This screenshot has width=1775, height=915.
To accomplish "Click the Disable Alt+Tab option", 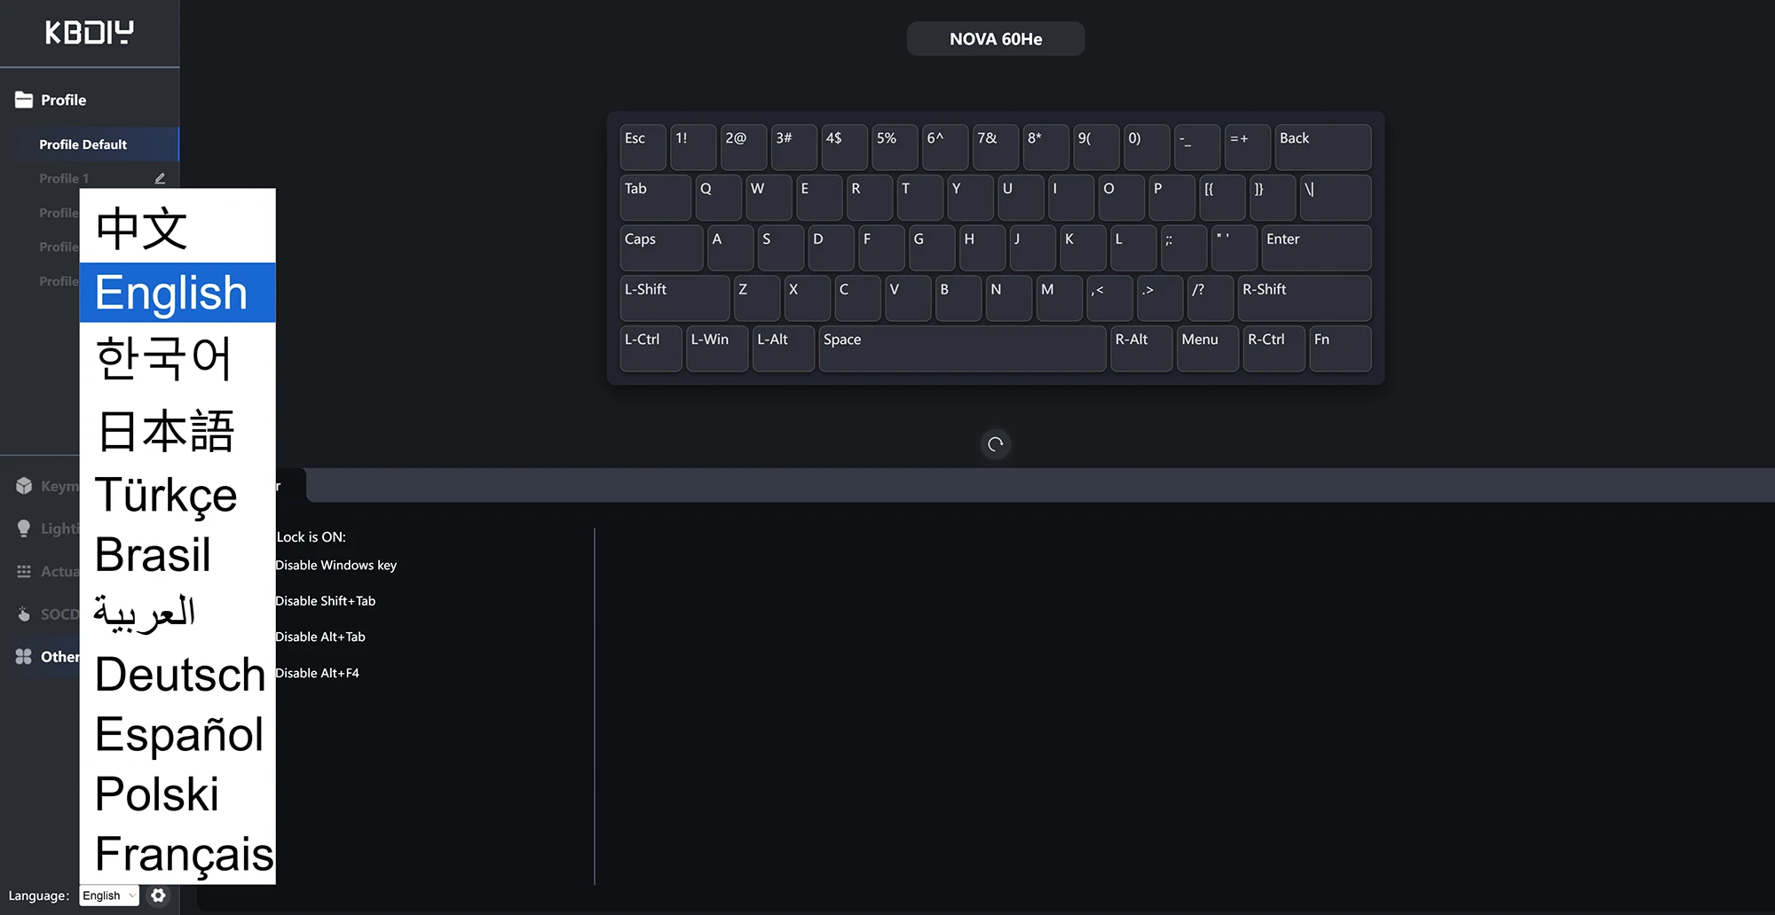I will 320,637.
